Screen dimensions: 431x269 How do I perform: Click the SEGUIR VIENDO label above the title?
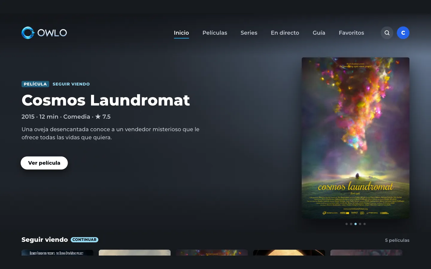point(71,84)
